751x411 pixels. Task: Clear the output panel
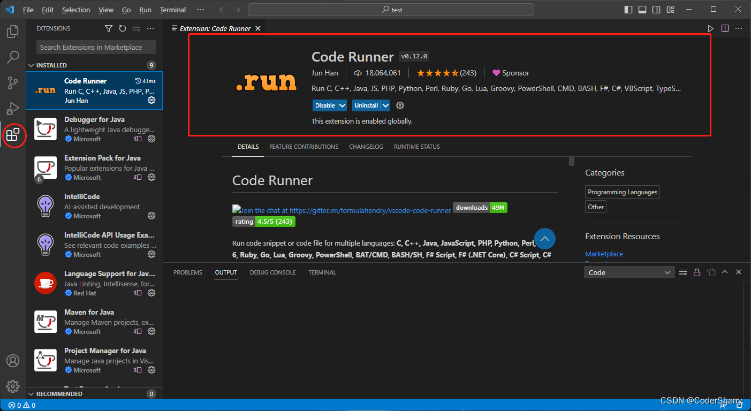683,272
